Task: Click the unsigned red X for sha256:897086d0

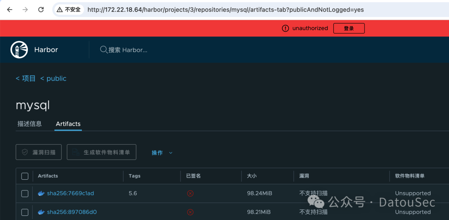Action: [190, 212]
